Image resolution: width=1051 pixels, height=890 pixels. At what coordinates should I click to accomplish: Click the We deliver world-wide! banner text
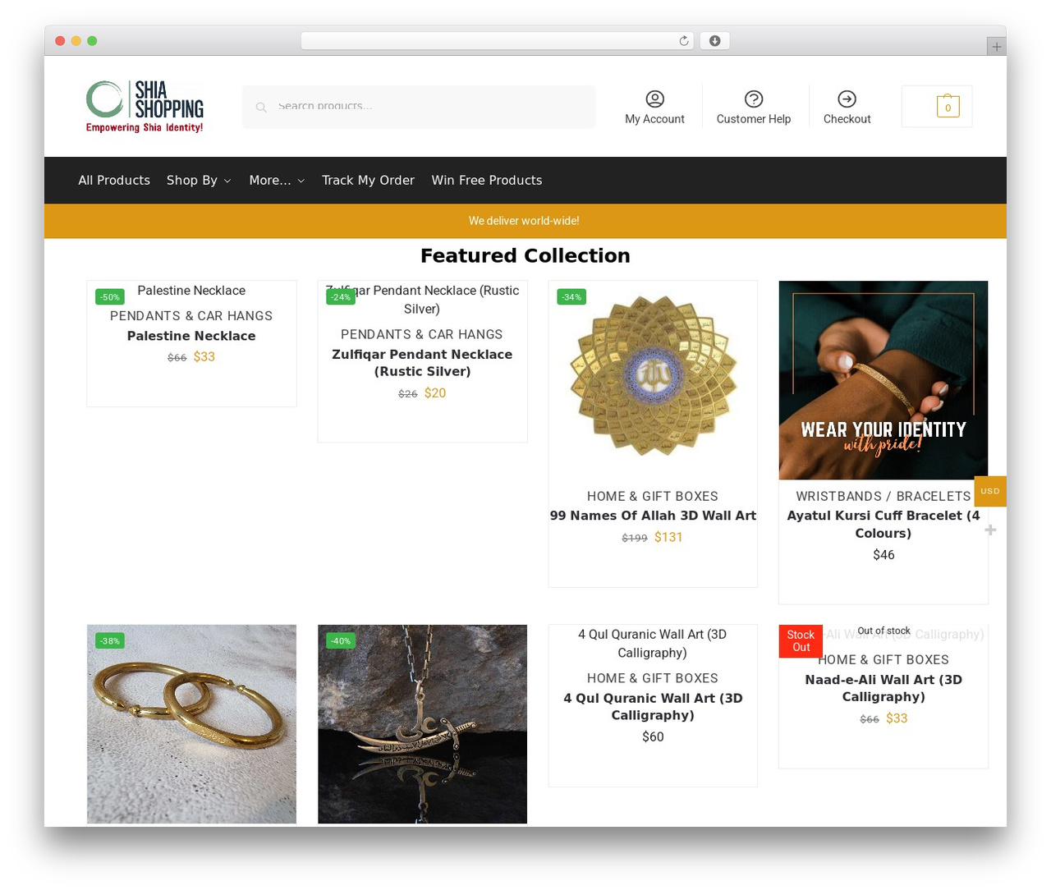524,221
